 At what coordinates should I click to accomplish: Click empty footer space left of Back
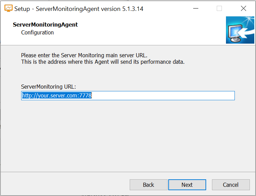pos(65,185)
